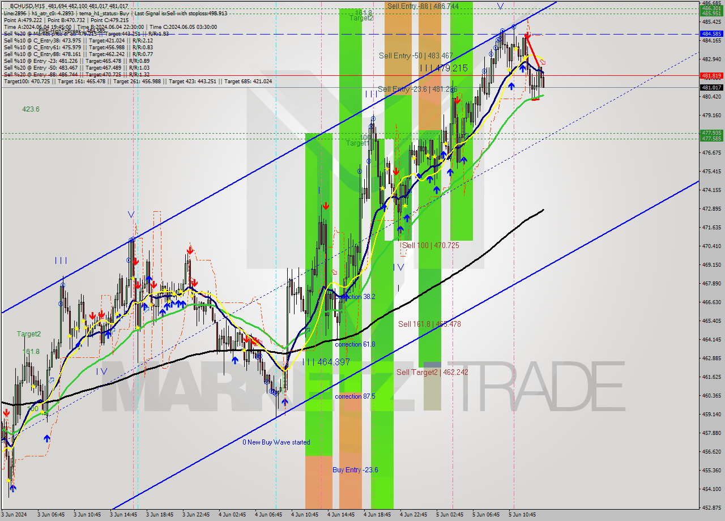Click the '4 Jun 18:45' time axis label

pyautogui.click(x=377, y=515)
